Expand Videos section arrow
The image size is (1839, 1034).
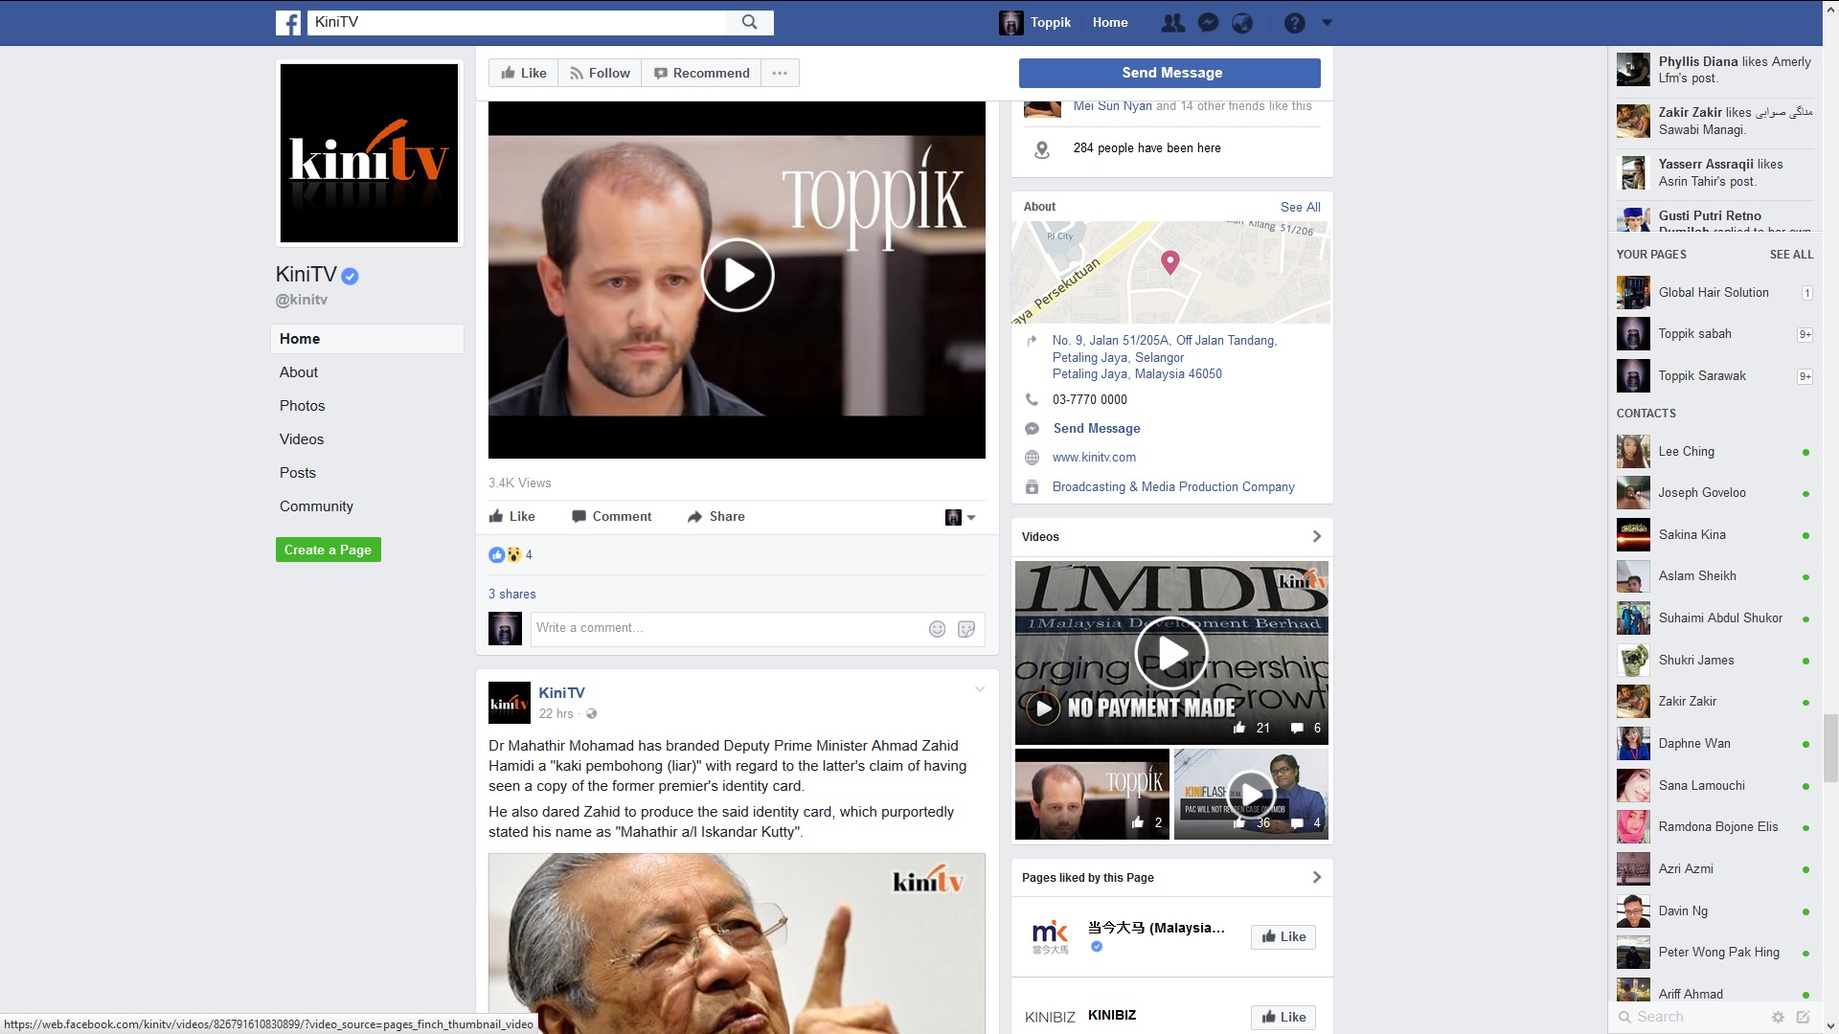point(1316,536)
